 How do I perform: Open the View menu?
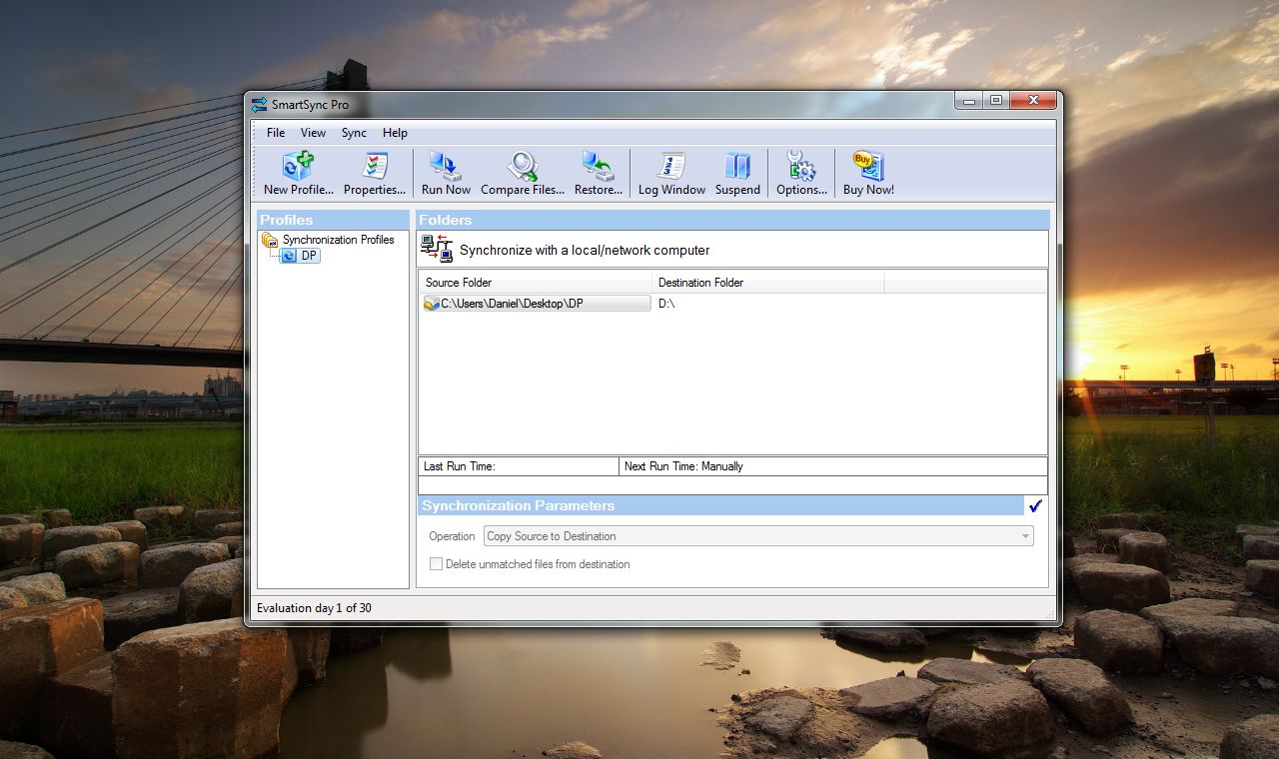pos(313,132)
